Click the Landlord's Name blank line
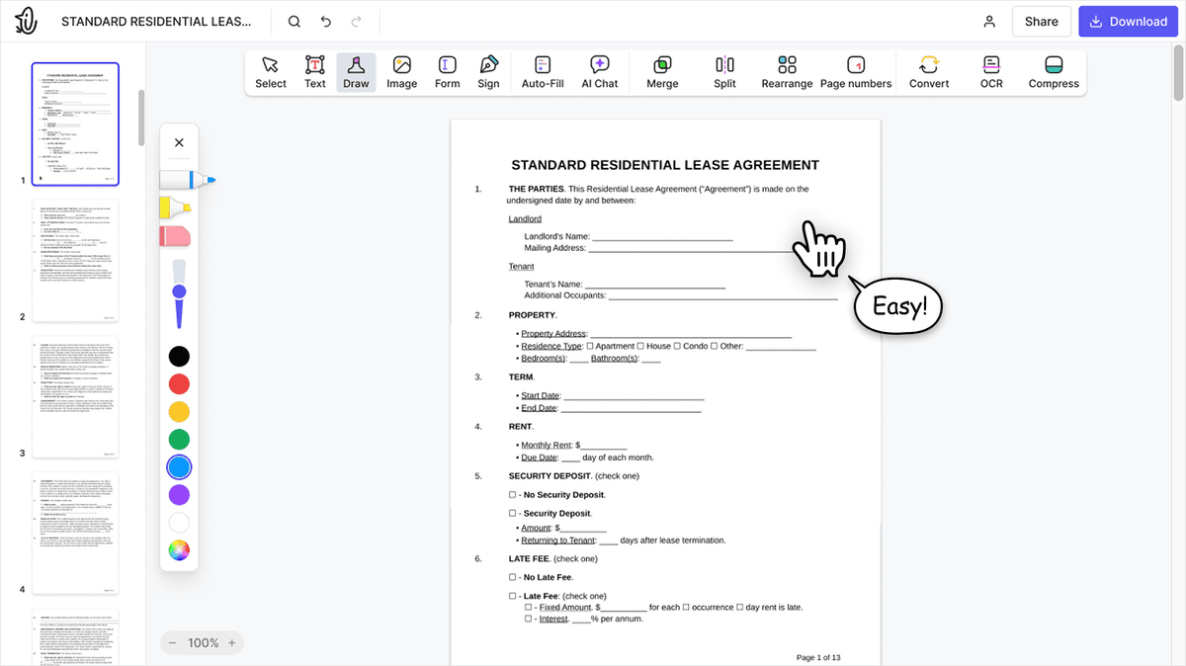The image size is (1186, 666). click(x=662, y=237)
